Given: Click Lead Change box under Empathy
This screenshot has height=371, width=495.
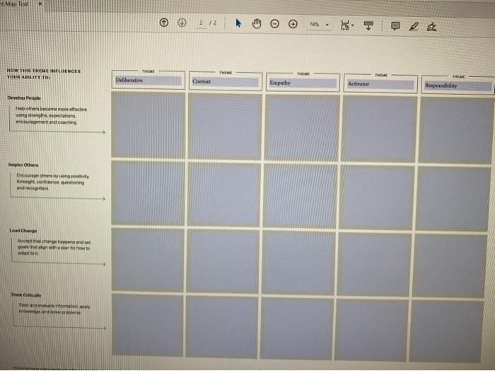Looking at the screenshot, I should 298,263.
